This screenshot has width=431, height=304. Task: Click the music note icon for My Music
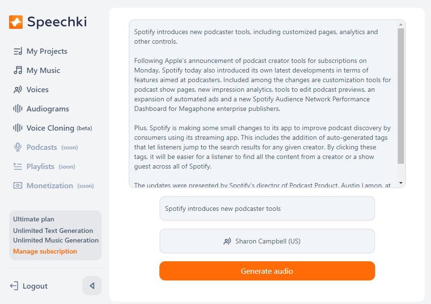point(18,71)
